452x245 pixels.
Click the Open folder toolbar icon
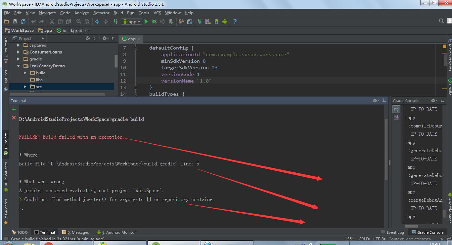7,21
